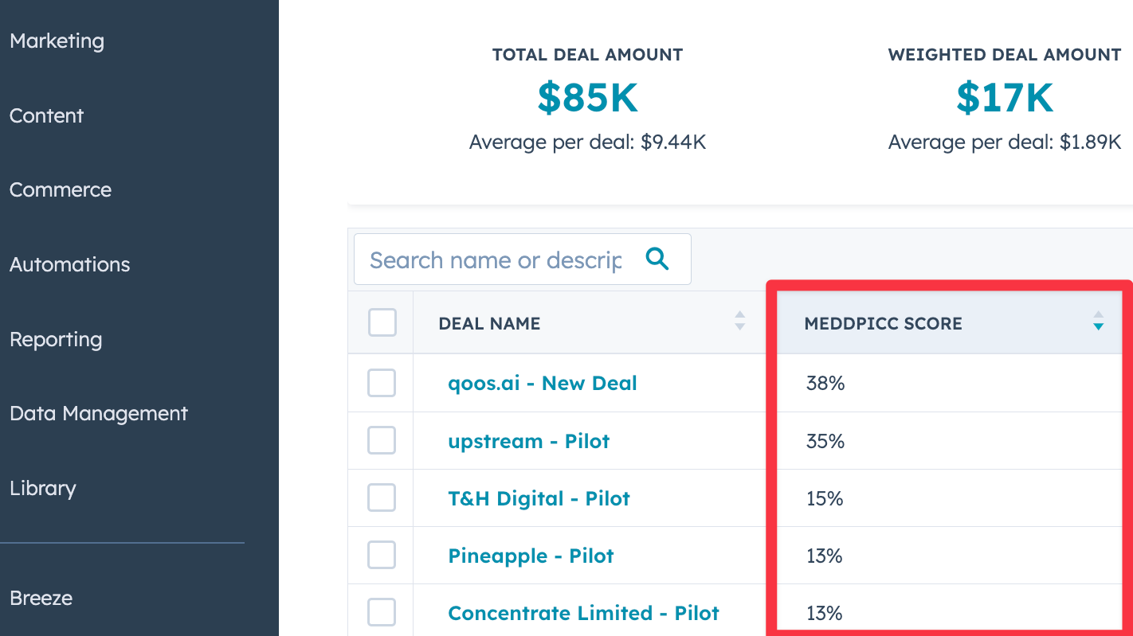Expand Data Management in sidebar

[x=99, y=413]
